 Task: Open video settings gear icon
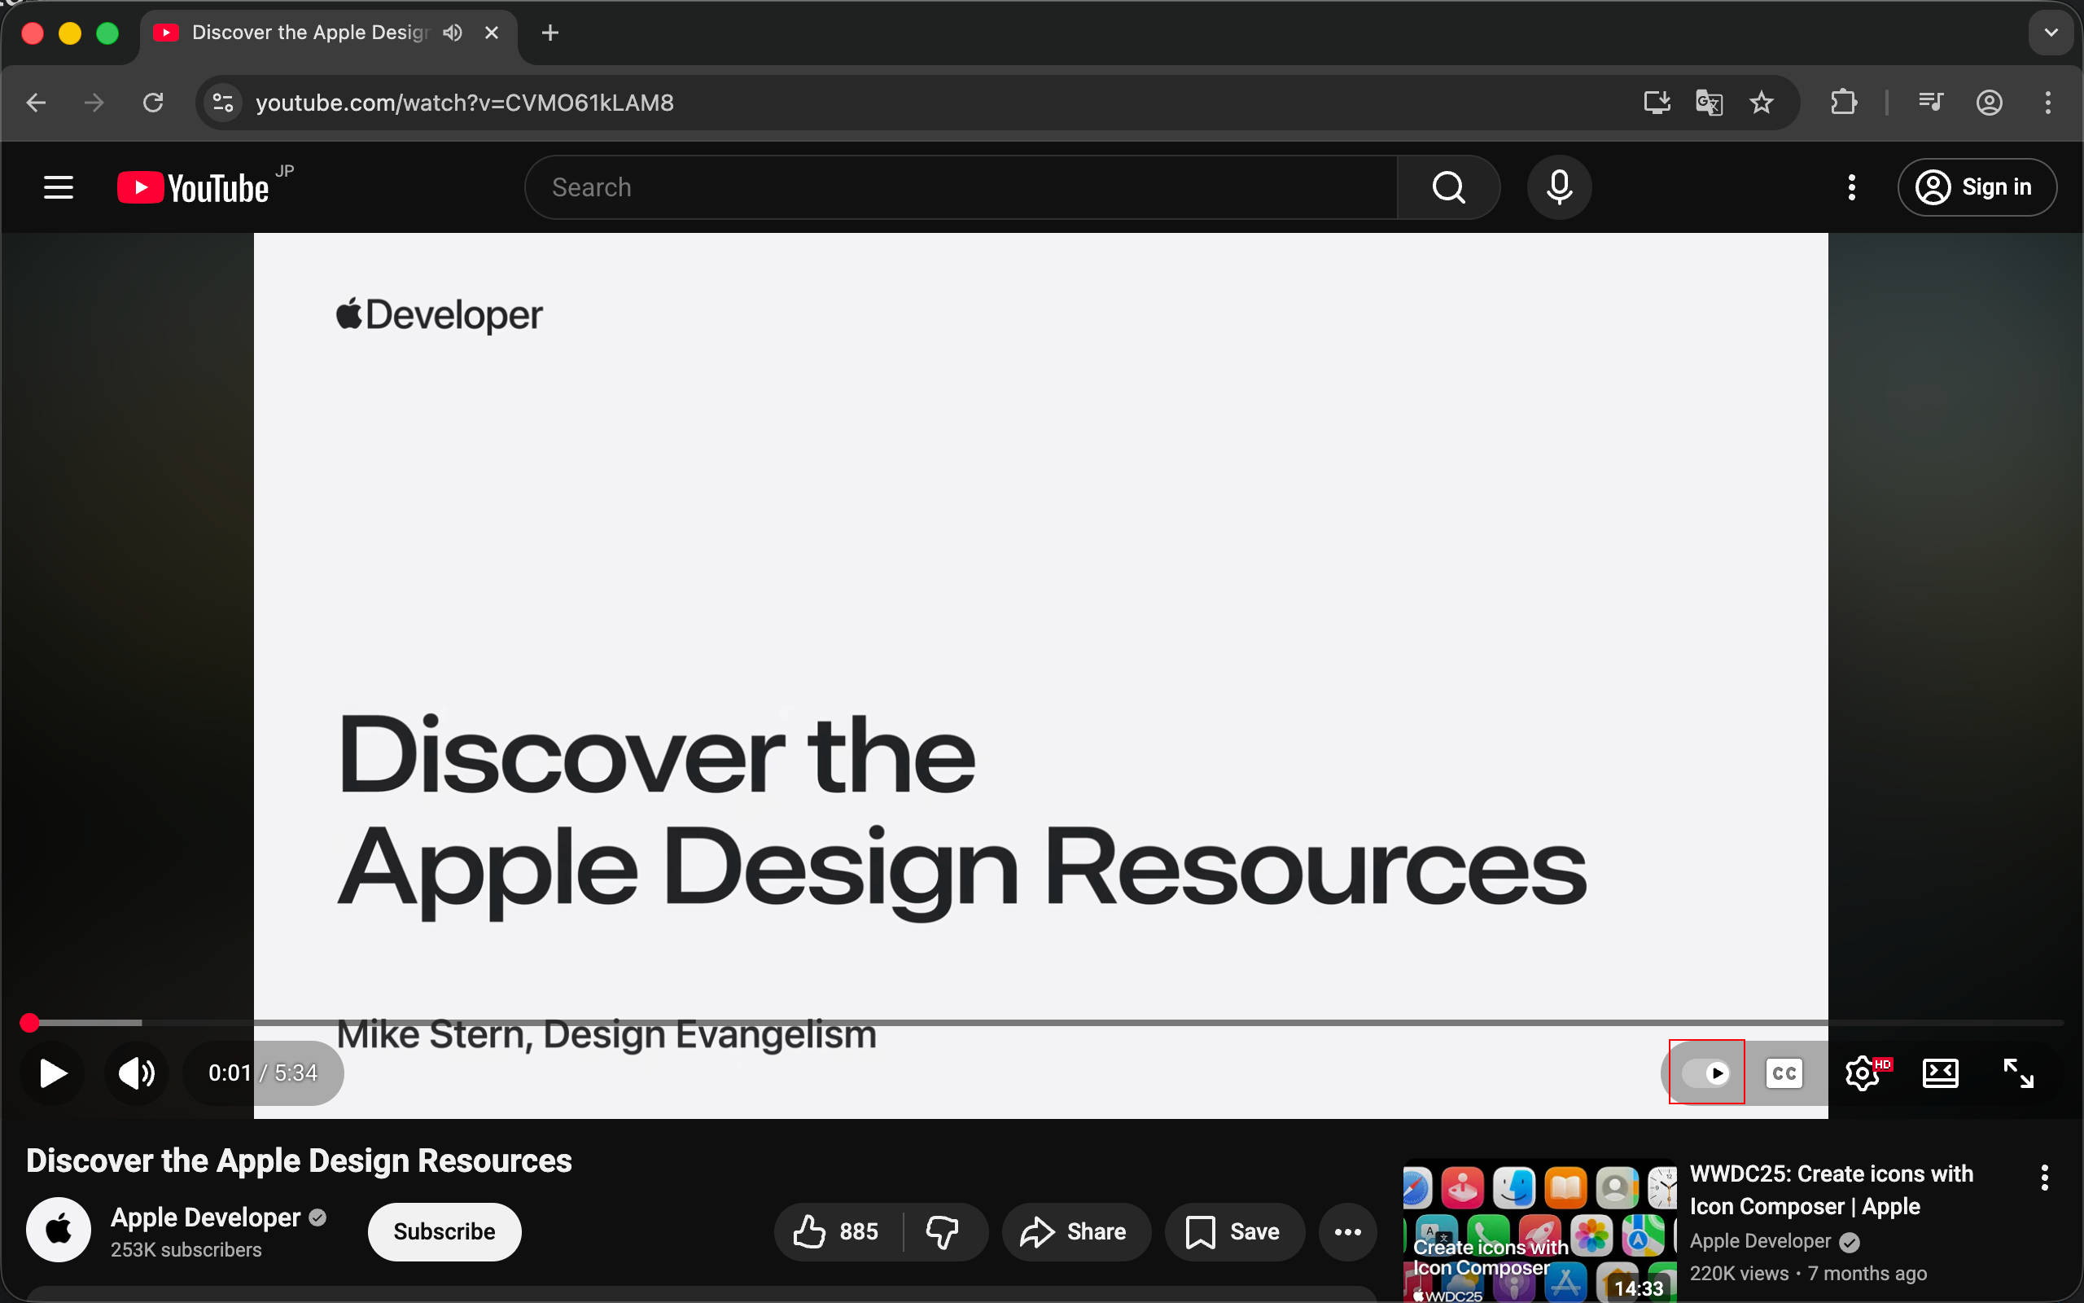click(x=1863, y=1073)
